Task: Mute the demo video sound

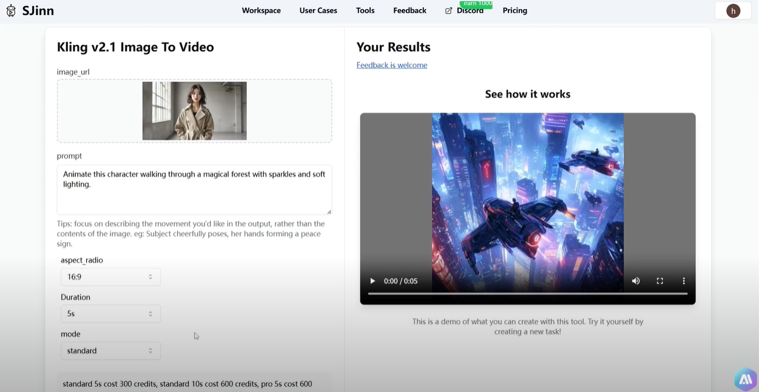Action: click(x=636, y=281)
